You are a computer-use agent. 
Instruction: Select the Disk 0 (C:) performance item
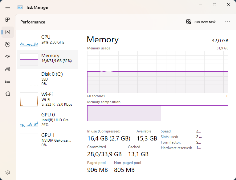point(47,79)
